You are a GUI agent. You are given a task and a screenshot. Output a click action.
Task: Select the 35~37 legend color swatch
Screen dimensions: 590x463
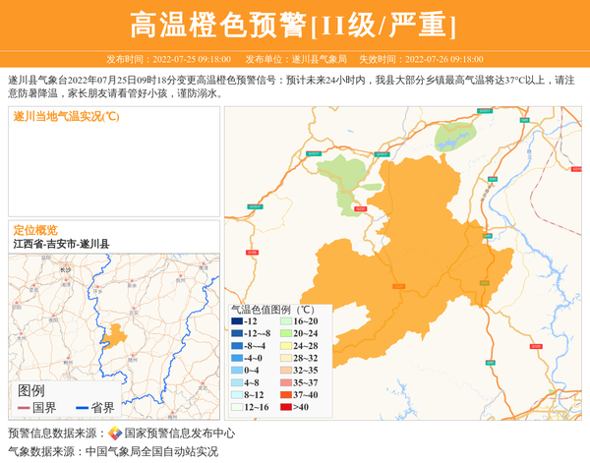(x=286, y=382)
